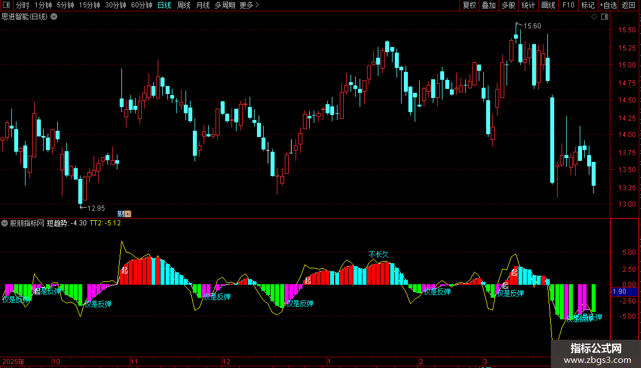
Task: Click the 统计 statistics button
Action: (528, 5)
